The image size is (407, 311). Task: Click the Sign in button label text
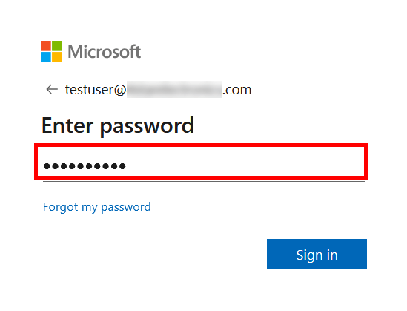pyautogui.click(x=317, y=255)
